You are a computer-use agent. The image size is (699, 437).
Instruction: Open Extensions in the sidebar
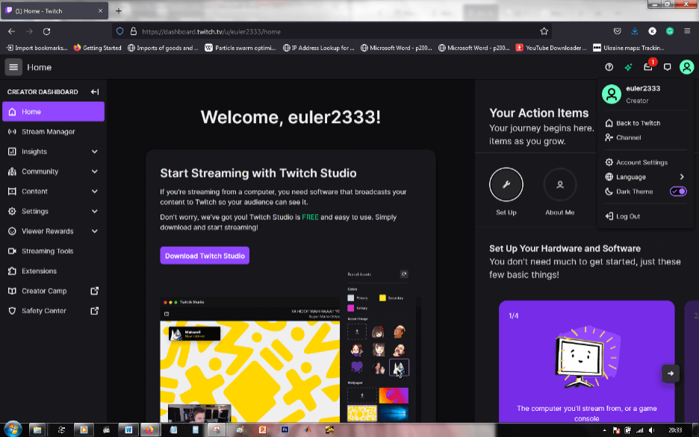pyautogui.click(x=54, y=271)
